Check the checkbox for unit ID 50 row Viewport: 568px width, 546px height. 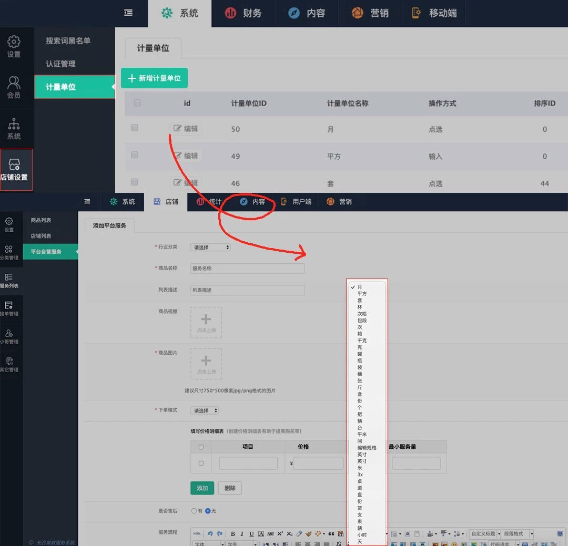tap(135, 128)
